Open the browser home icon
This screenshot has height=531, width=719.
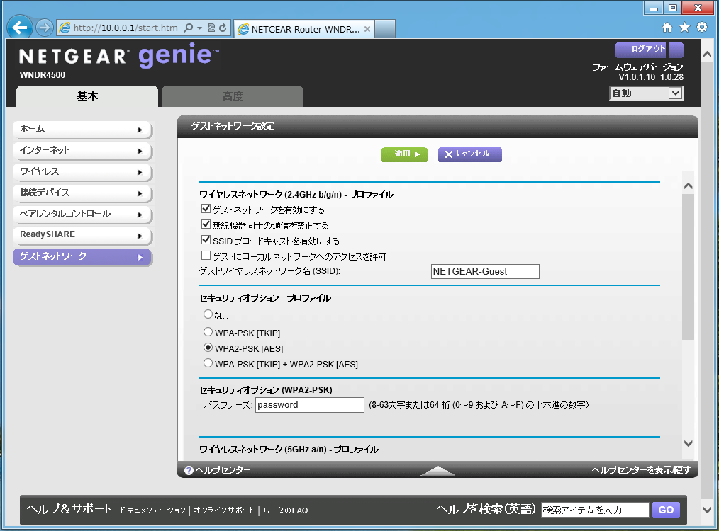tap(667, 28)
